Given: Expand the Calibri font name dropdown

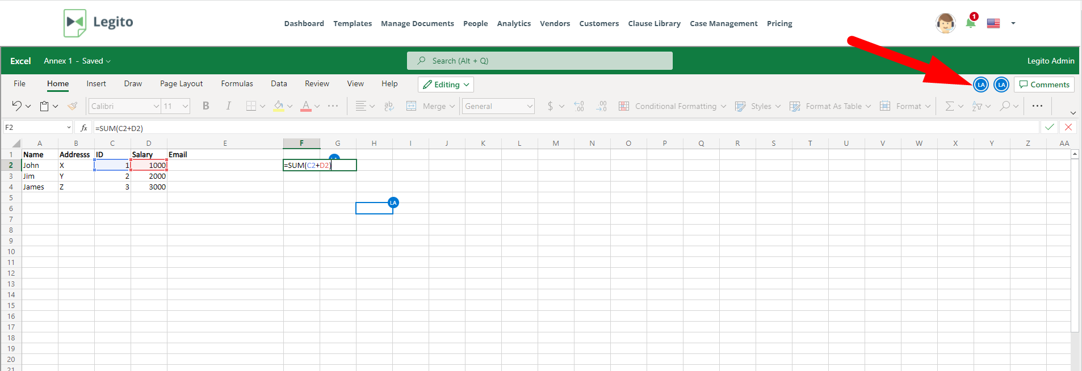Looking at the screenshot, I should (156, 106).
